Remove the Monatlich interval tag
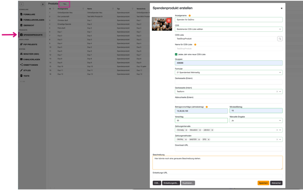Viewport: 303px width, 190px height. point(200,130)
